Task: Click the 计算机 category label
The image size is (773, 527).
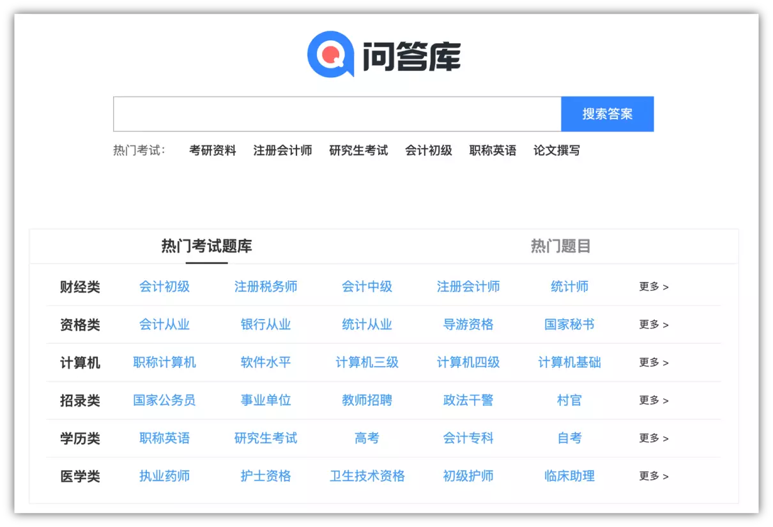Action: (x=80, y=363)
